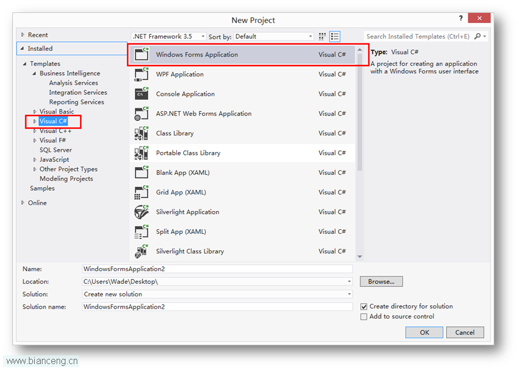Select 'WPF Application' template row text
This screenshot has width=519, height=370.
(180, 74)
